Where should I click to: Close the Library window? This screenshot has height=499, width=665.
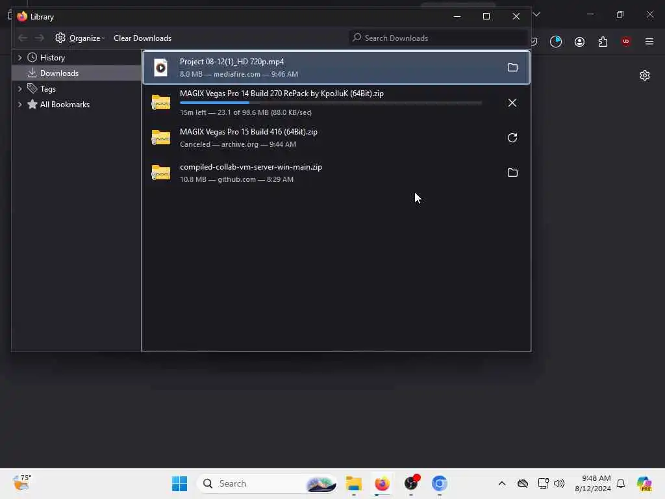pyautogui.click(x=516, y=16)
